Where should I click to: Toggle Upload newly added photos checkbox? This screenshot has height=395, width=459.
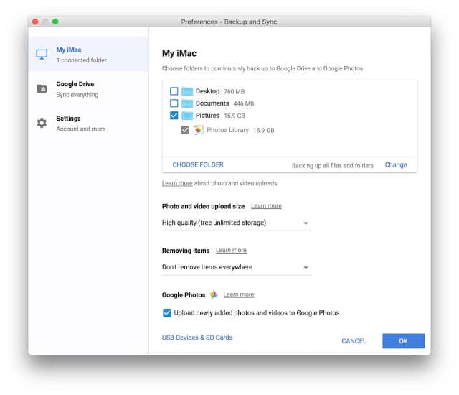[167, 313]
